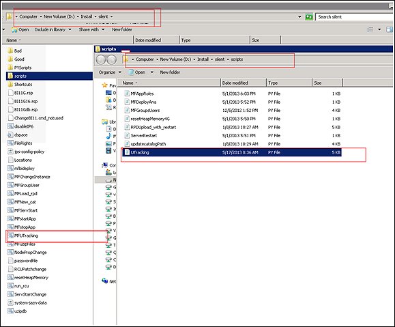The height and width of the screenshot is (327, 395).
Task: Click the Favorites star in navigation pane
Action: (x=105, y=85)
